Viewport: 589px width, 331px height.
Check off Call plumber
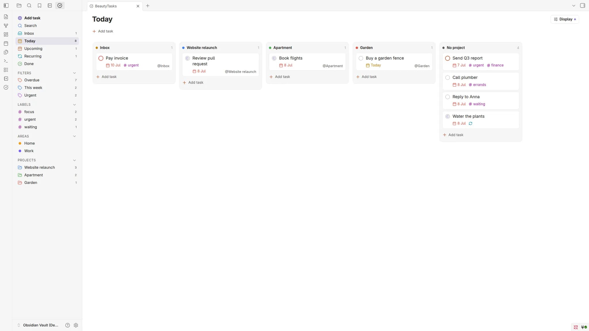pos(448,78)
